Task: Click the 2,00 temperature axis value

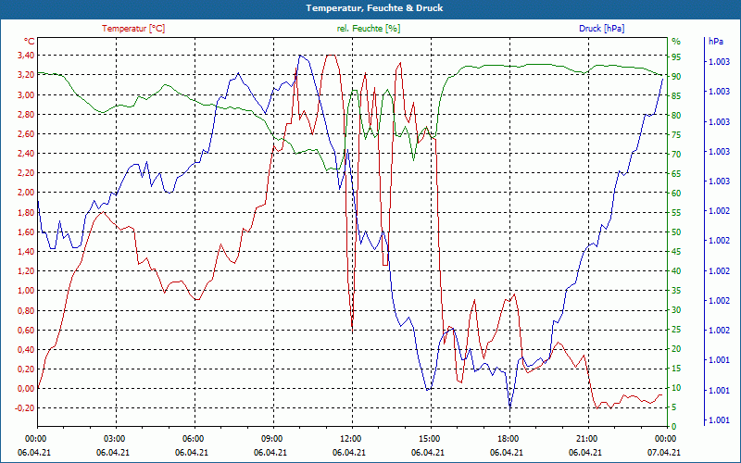Action: click(x=26, y=193)
